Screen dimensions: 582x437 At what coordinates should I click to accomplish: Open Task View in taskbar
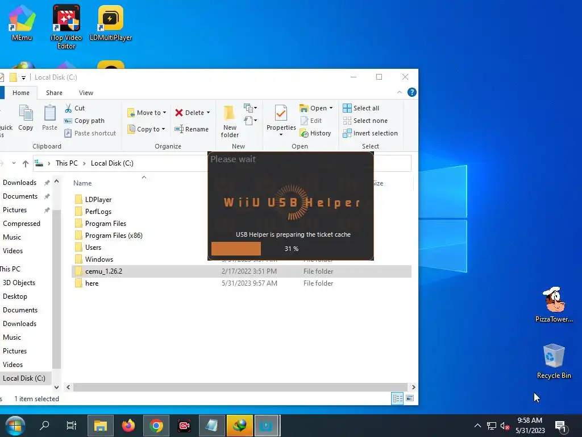pyautogui.click(x=71, y=425)
